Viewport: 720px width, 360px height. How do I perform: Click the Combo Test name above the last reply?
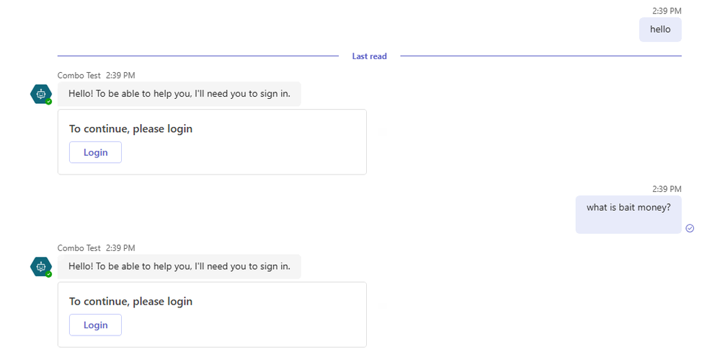click(79, 248)
